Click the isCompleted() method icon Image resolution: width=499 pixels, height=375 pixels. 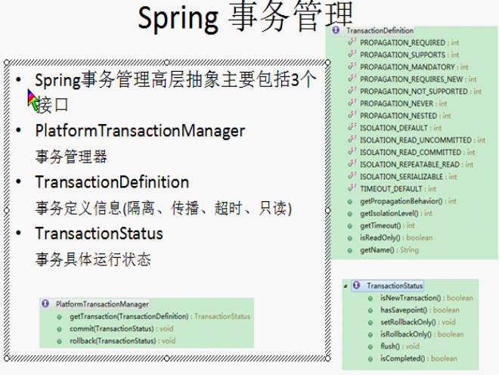(x=370, y=359)
